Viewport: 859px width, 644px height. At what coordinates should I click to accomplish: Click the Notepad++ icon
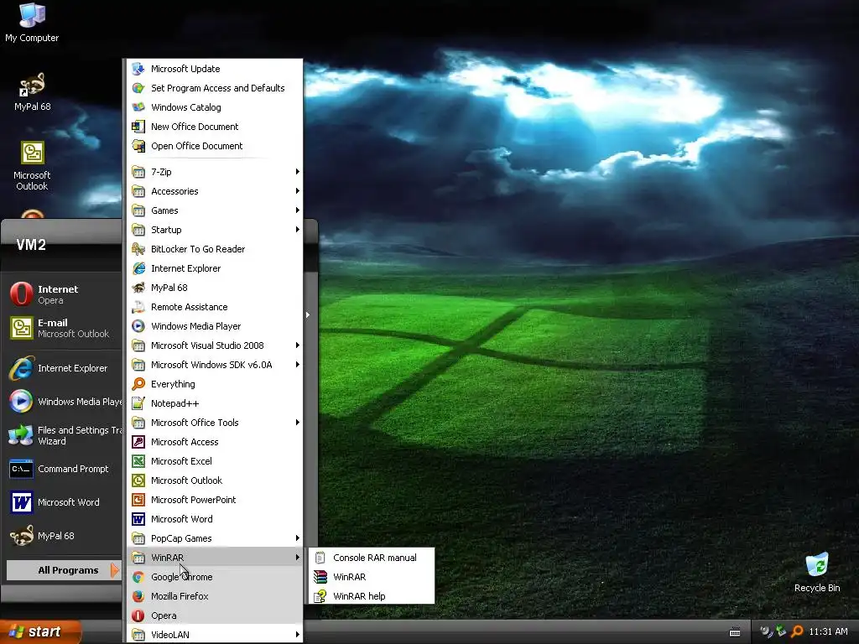[x=138, y=403]
